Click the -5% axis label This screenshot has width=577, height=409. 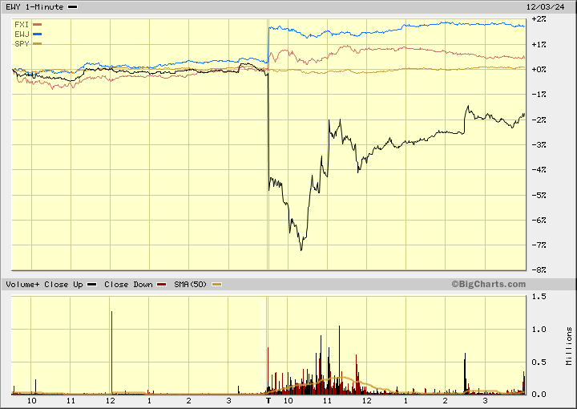point(539,195)
